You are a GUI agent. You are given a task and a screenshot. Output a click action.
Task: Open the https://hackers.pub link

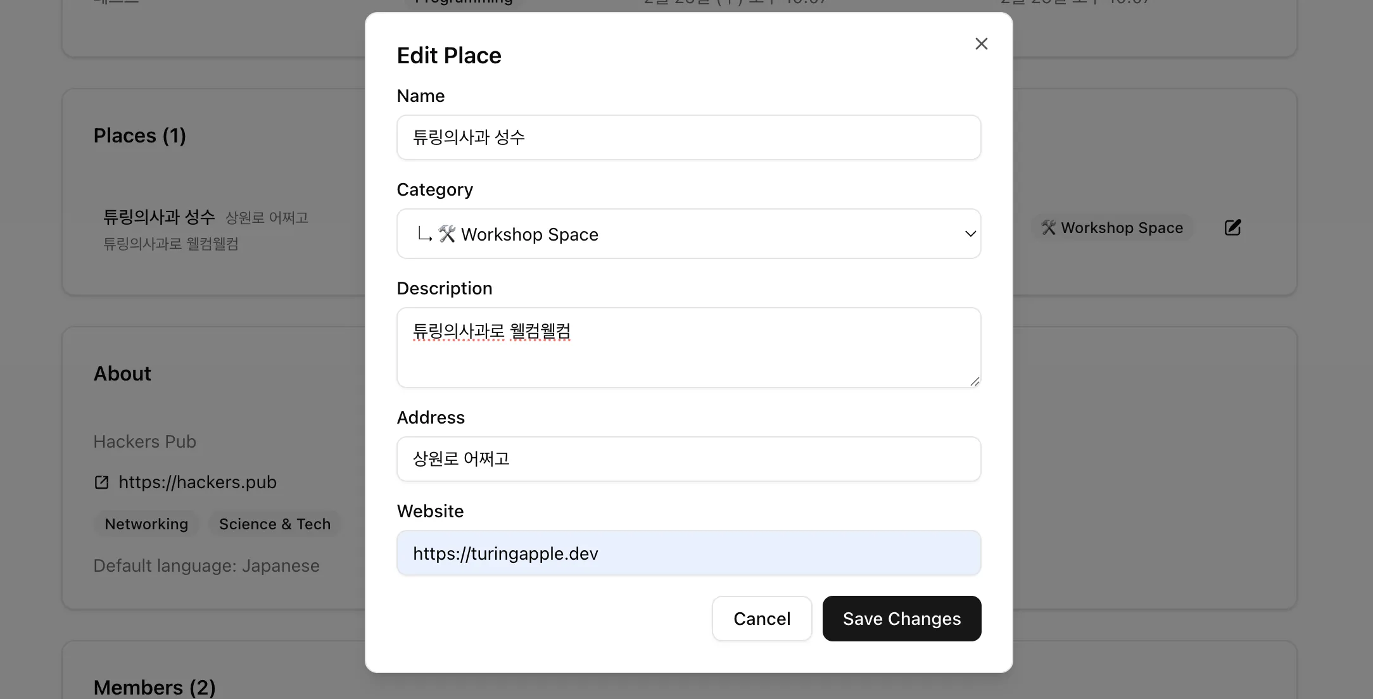197,482
